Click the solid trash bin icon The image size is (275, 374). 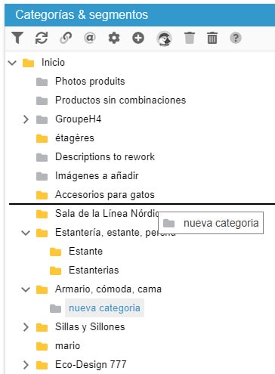point(190,38)
